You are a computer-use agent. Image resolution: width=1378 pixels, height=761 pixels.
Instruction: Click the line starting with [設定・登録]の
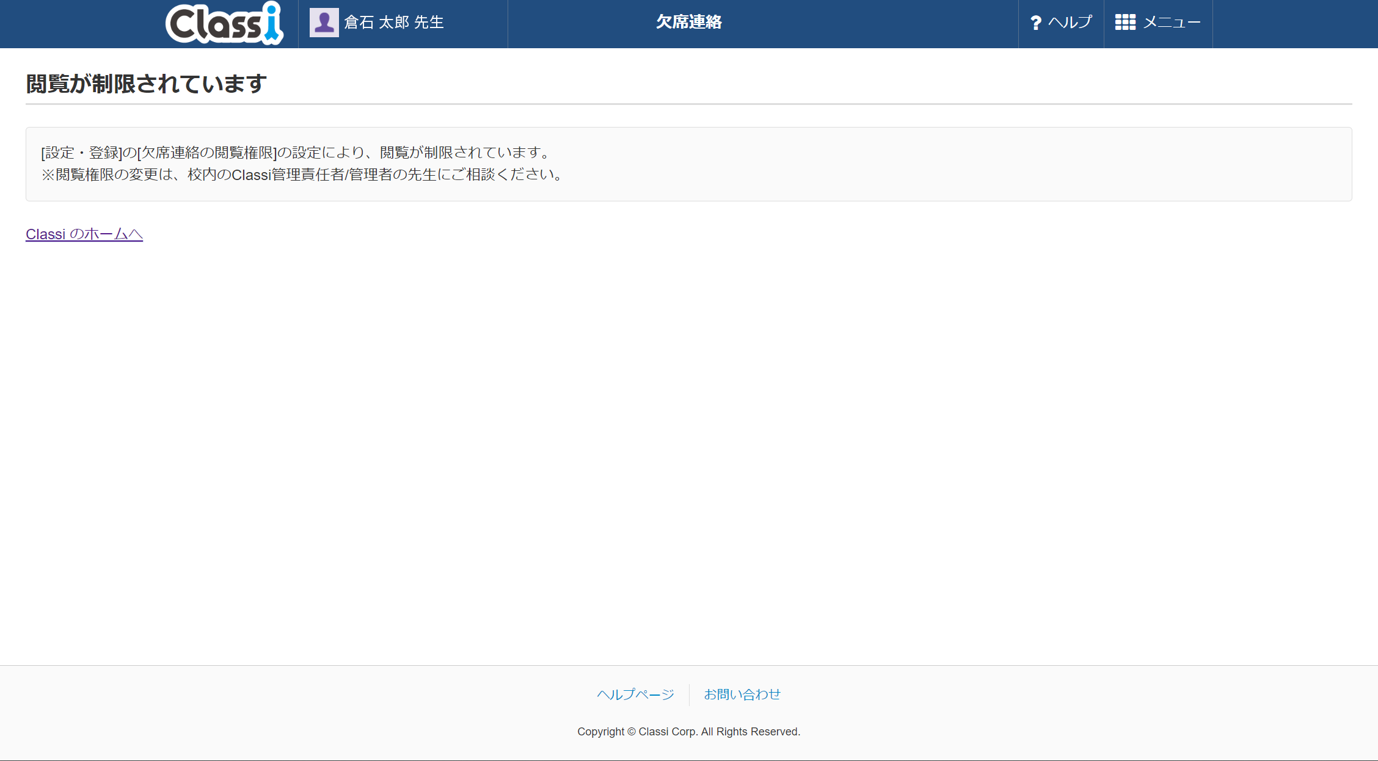pyautogui.click(x=297, y=153)
